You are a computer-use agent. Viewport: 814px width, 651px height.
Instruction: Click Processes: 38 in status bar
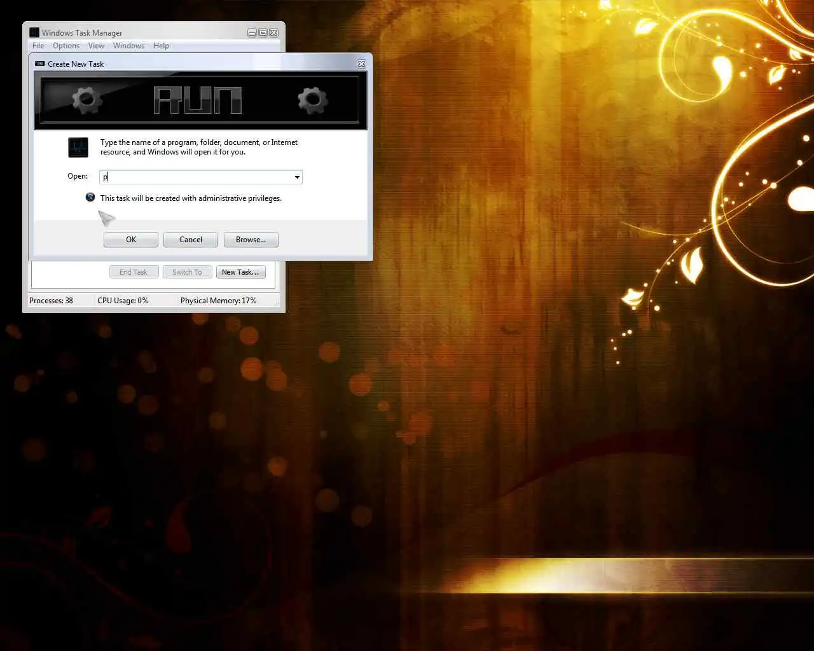[x=51, y=301]
